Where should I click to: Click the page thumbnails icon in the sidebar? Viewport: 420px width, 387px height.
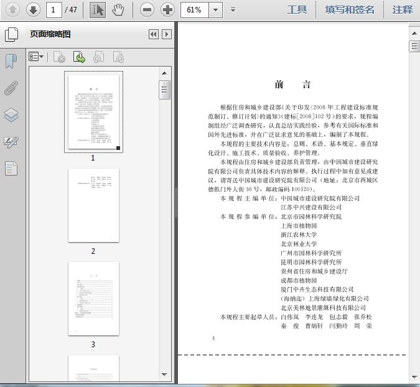click(x=11, y=34)
